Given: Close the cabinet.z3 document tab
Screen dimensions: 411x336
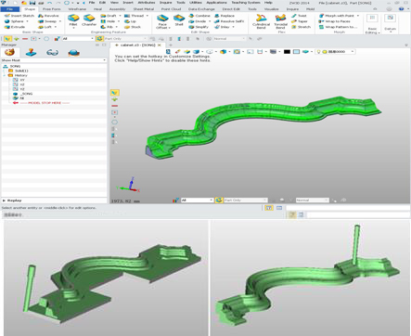Looking at the screenshot, I should click(160, 45).
